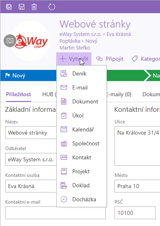The width and height of the screenshot is (160, 226).
Task: Click the Webové stránky header title
Action: point(95,24)
